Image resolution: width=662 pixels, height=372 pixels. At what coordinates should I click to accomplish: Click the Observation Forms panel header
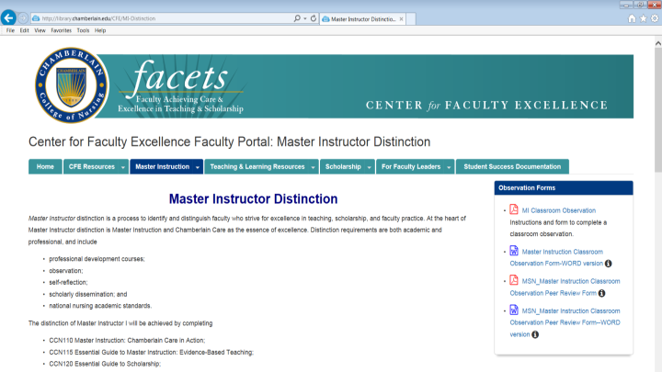pos(564,188)
